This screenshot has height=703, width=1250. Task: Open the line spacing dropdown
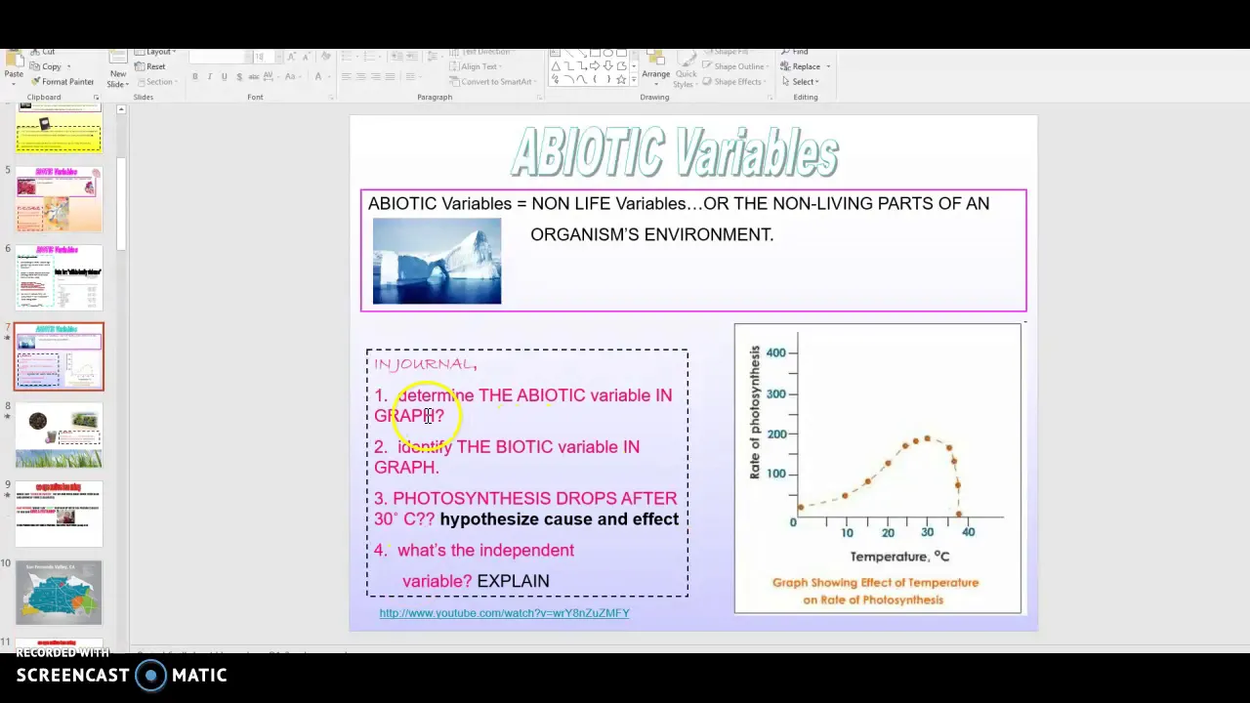click(434, 57)
